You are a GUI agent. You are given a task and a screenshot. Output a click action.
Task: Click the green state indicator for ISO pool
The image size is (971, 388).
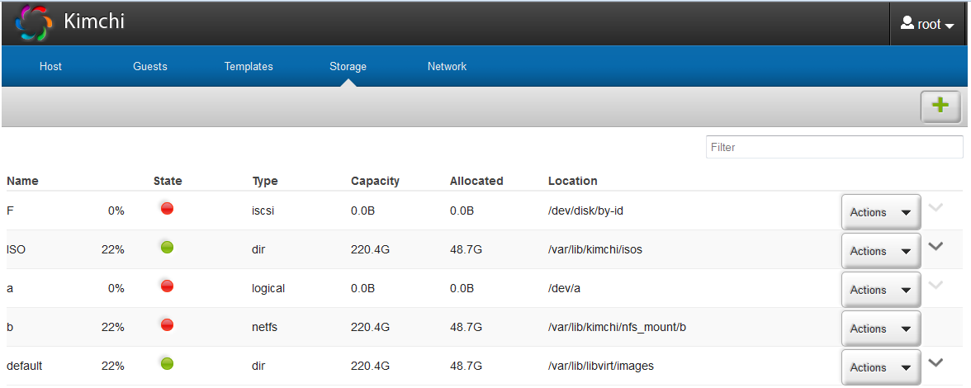(x=167, y=247)
